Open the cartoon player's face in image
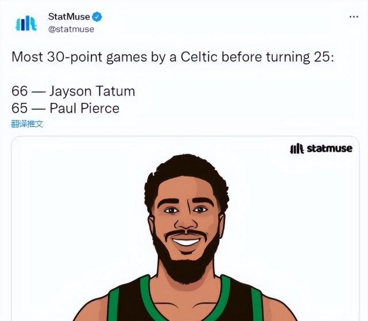Image resolution: width=368 pixels, height=321 pixels. (185, 222)
